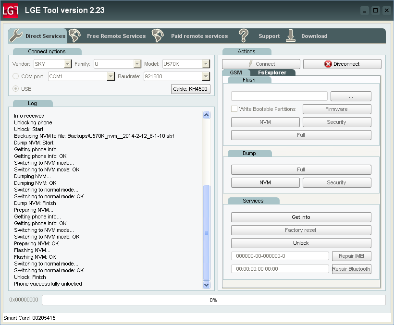Close the LGE Tool window
The height and width of the screenshot is (325, 394).
(387, 11)
